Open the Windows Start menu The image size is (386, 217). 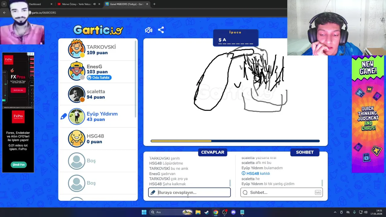point(144,212)
